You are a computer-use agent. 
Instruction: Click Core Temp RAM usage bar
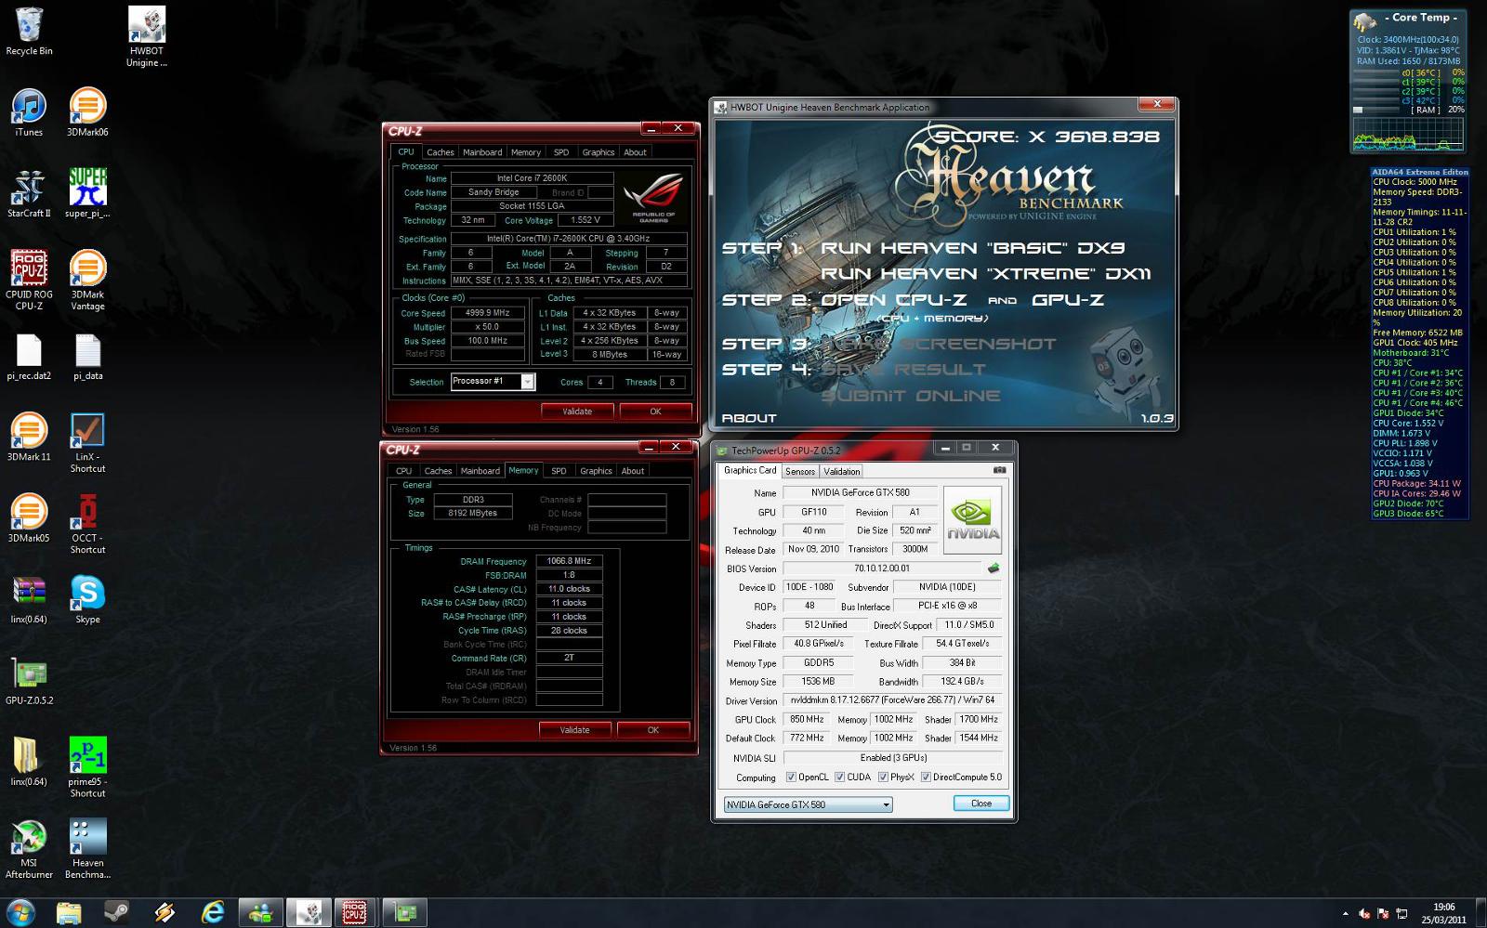(1376, 110)
